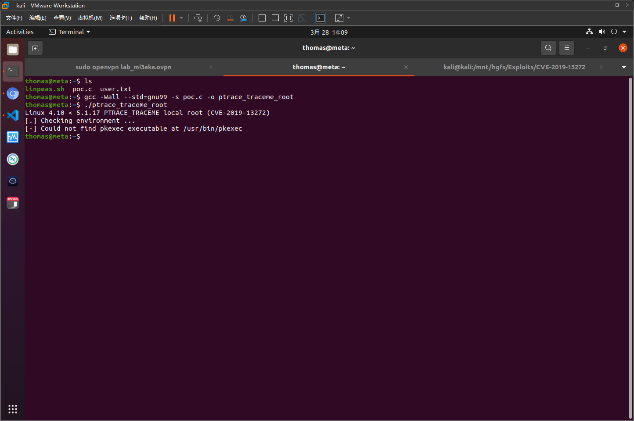634x421 pixels.
Task: Click the linpeas.sh file name in output
Action: point(45,89)
